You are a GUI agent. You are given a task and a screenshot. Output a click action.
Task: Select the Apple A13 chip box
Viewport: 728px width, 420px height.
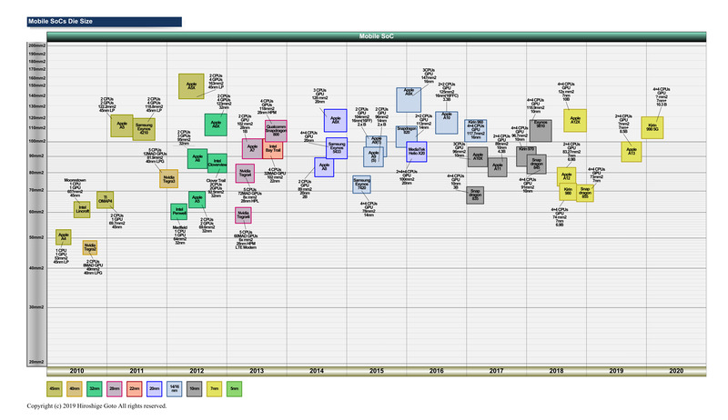click(x=632, y=152)
